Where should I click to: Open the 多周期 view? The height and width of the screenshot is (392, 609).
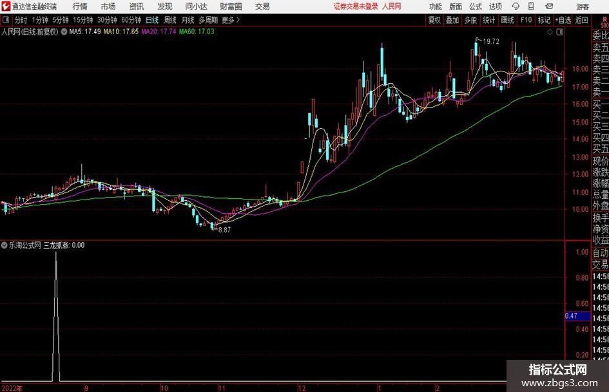coord(208,20)
